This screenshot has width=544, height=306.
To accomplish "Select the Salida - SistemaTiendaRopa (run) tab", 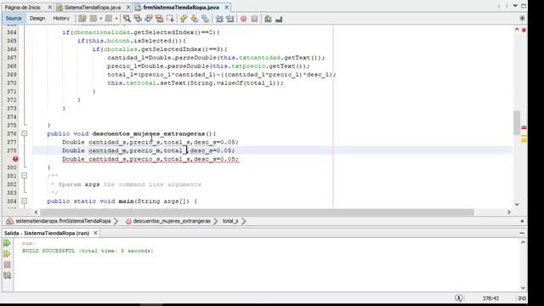I will coord(47,233).
